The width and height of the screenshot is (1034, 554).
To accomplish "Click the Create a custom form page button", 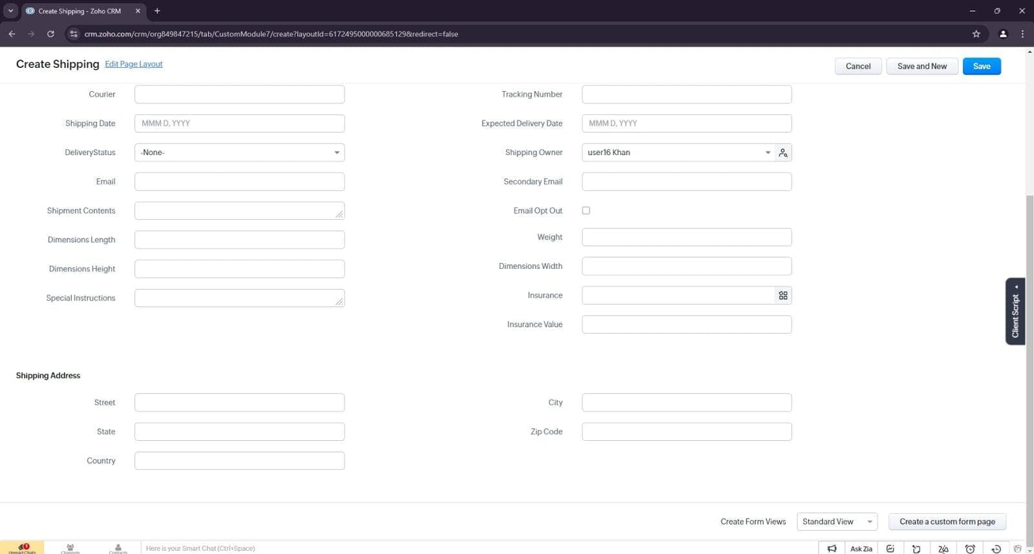I will click(947, 522).
